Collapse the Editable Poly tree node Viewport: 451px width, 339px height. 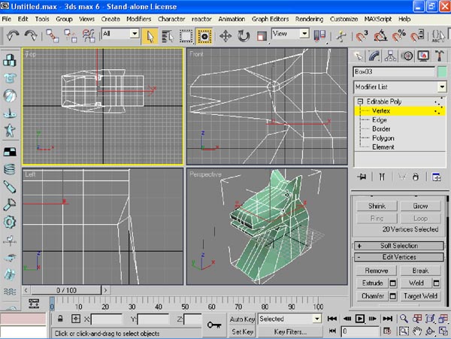click(x=361, y=101)
